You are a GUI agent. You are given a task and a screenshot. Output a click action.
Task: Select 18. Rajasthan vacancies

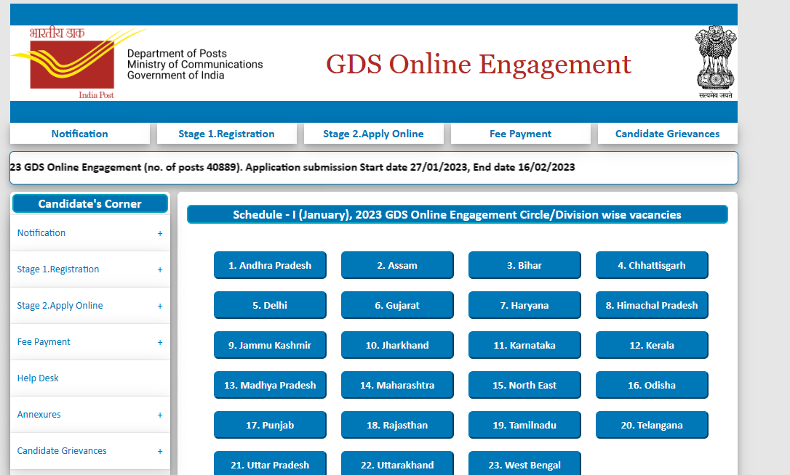397,425
